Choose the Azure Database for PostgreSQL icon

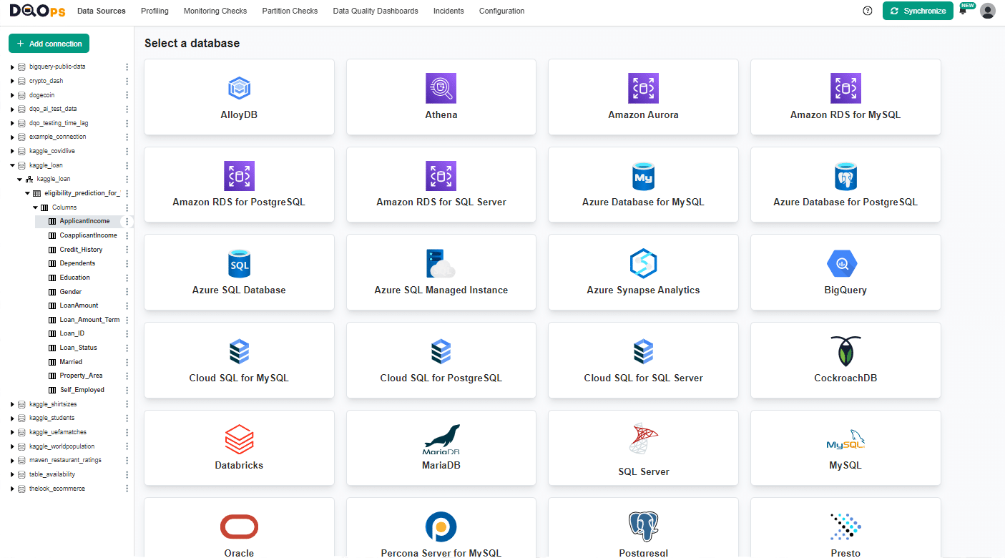pyautogui.click(x=845, y=176)
